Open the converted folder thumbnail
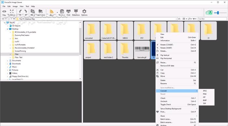 point(92,31)
